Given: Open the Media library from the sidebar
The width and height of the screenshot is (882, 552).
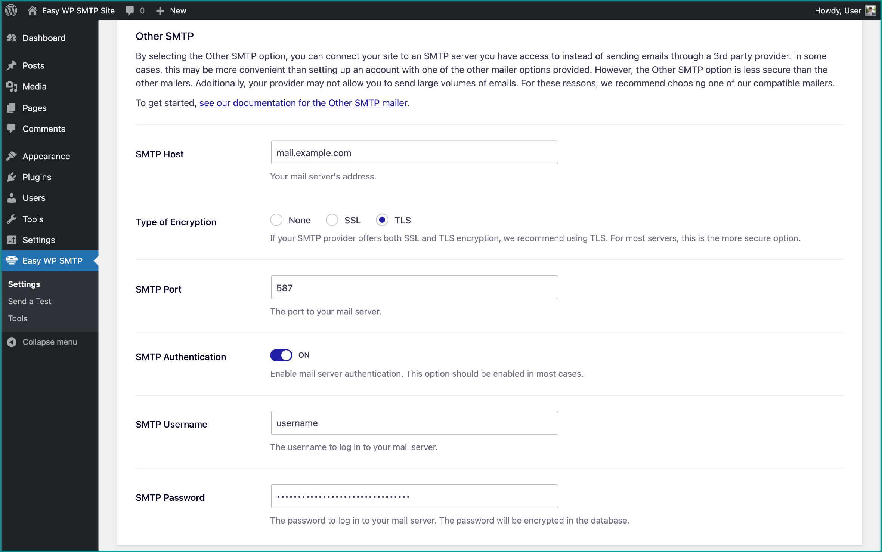Looking at the screenshot, I should coord(34,86).
